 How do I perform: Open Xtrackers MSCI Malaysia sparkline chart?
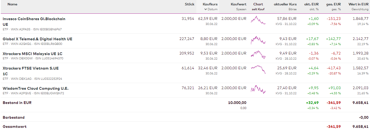(258, 55)
